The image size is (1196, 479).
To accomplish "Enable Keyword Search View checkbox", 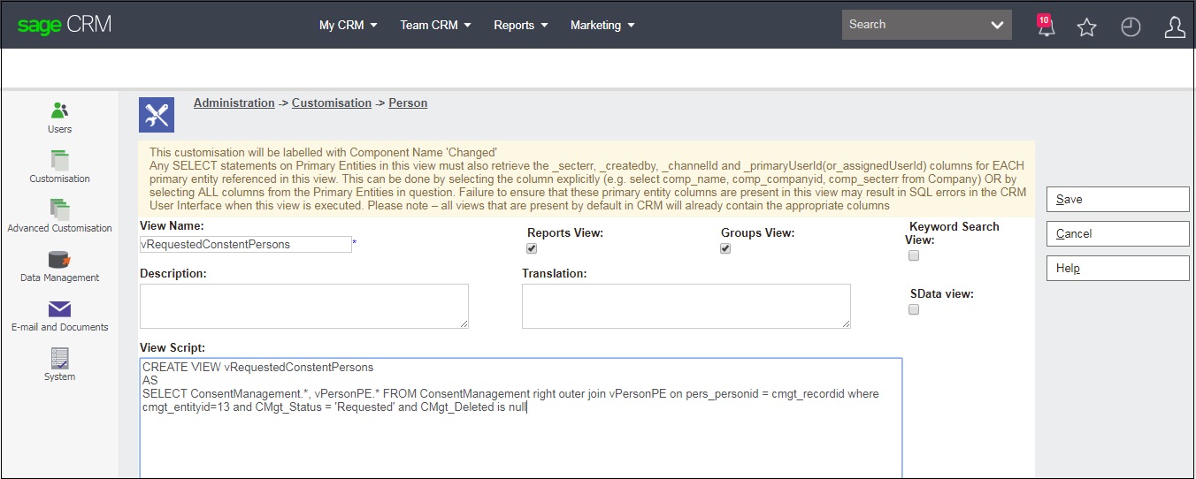I will [x=914, y=255].
